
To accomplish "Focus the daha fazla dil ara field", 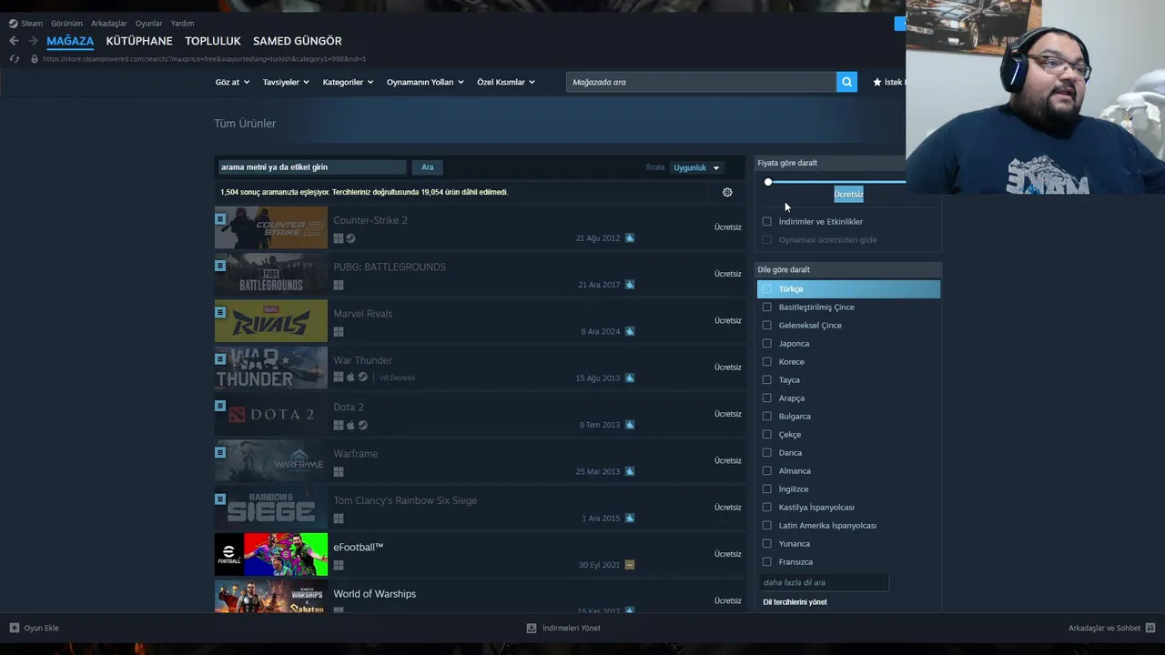I will point(825,582).
